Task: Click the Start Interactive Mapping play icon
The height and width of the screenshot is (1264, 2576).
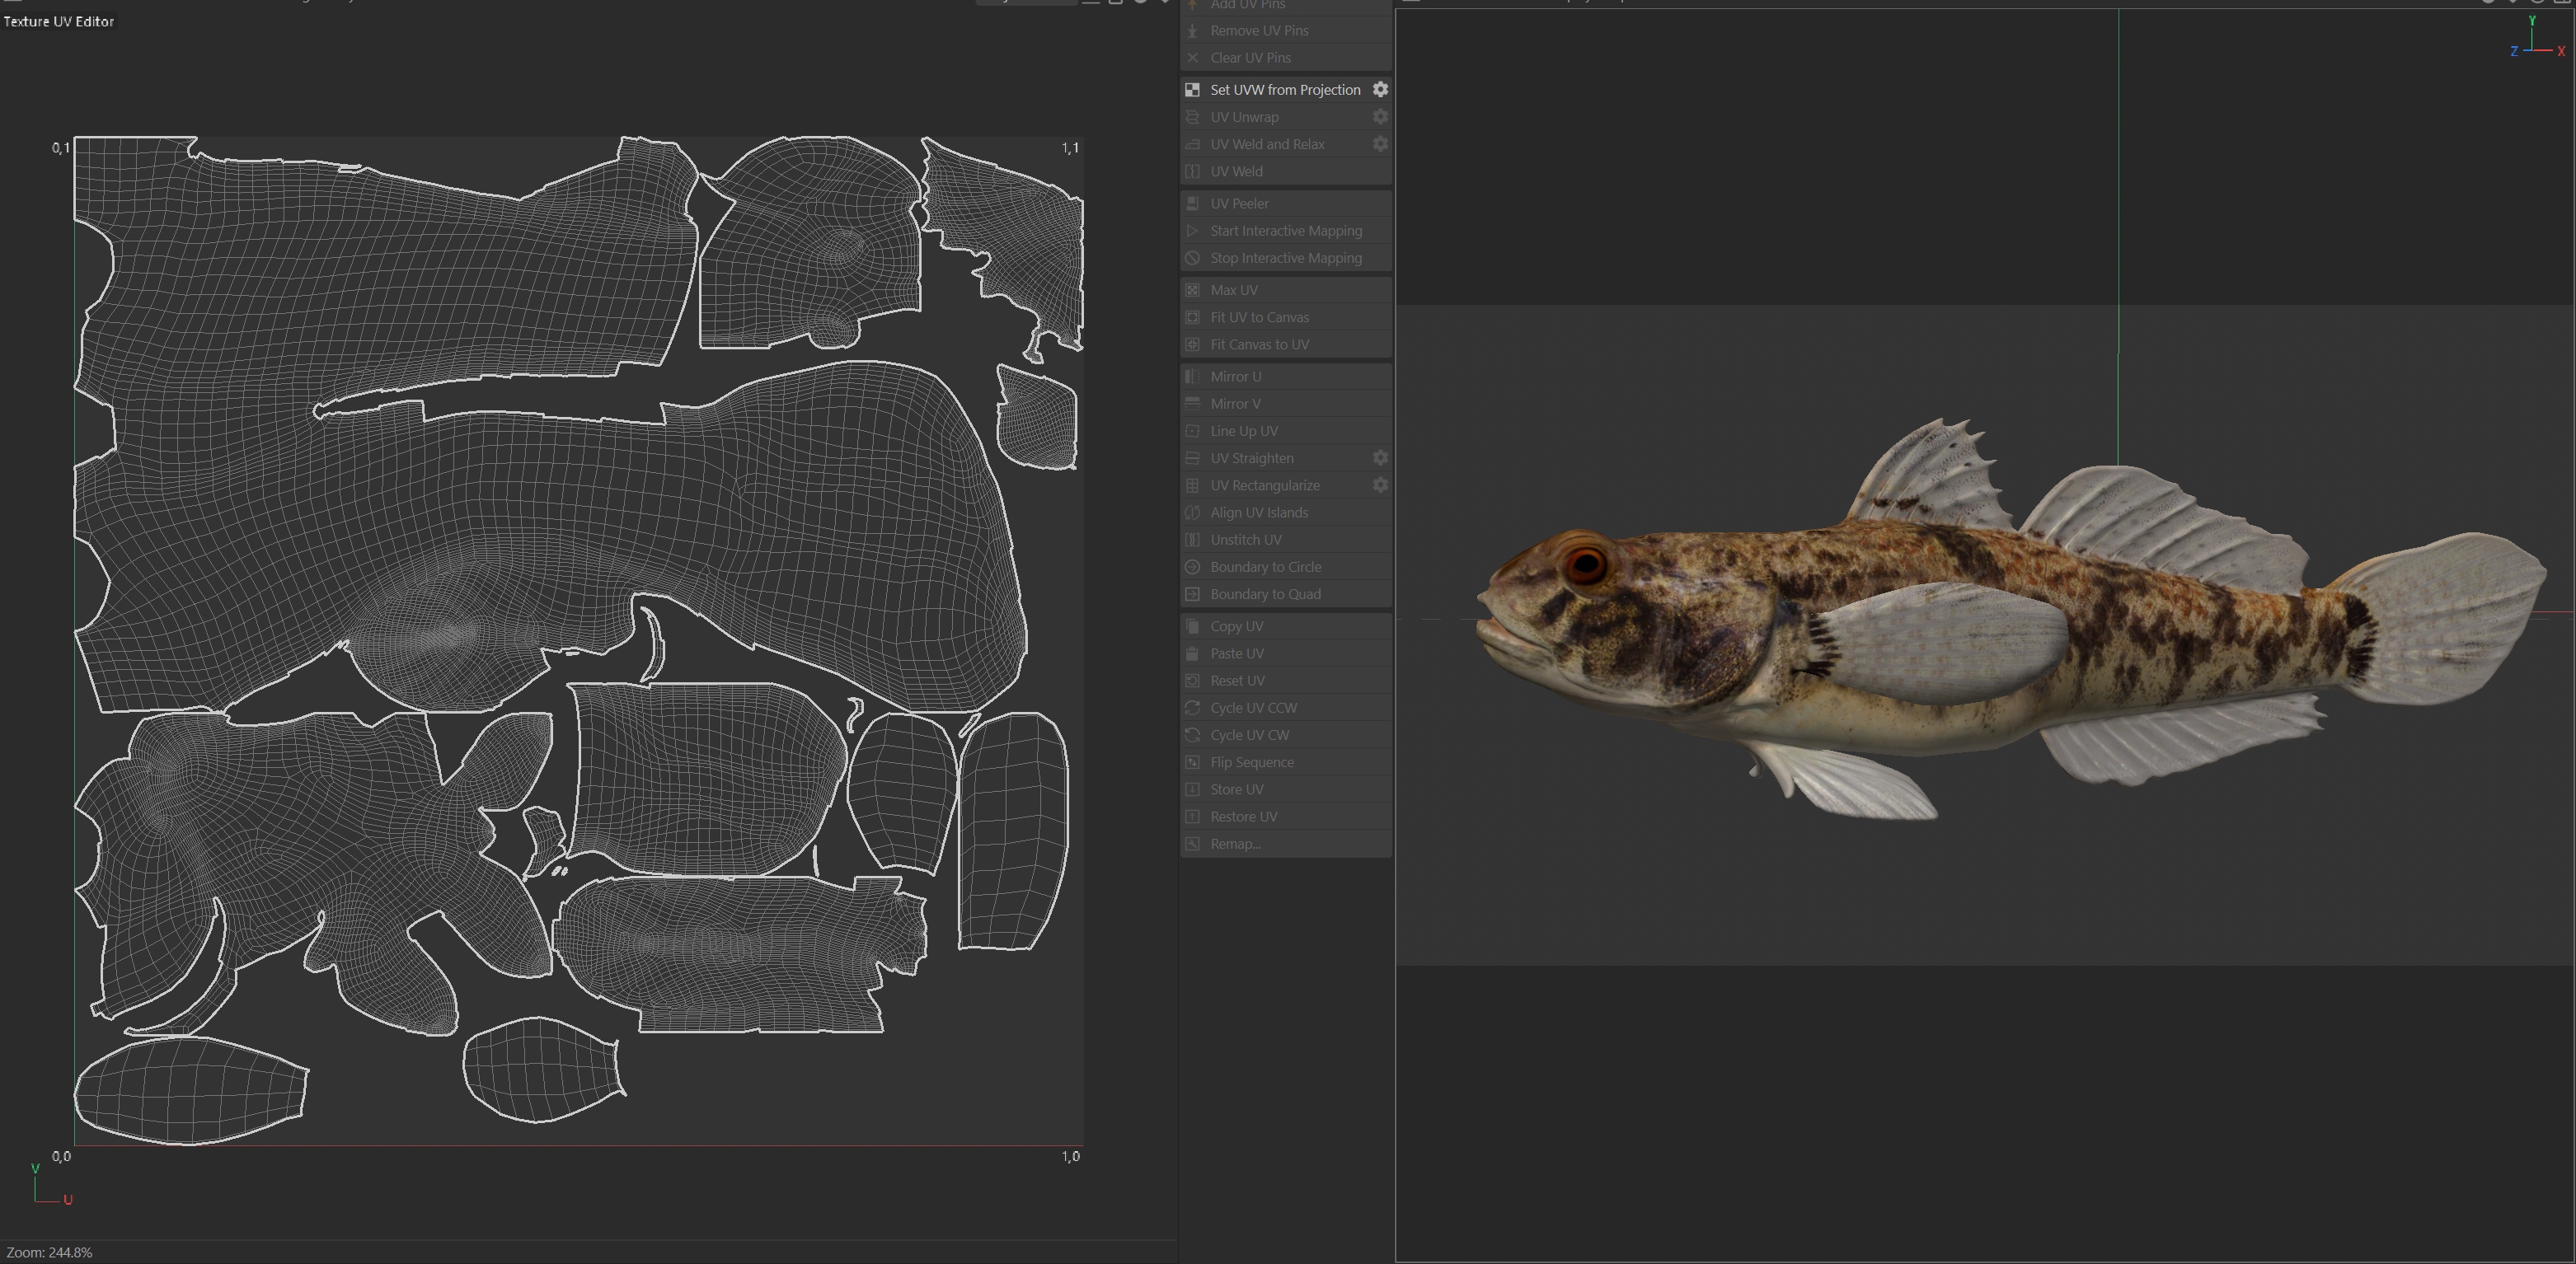Action: click(x=1192, y=231)
